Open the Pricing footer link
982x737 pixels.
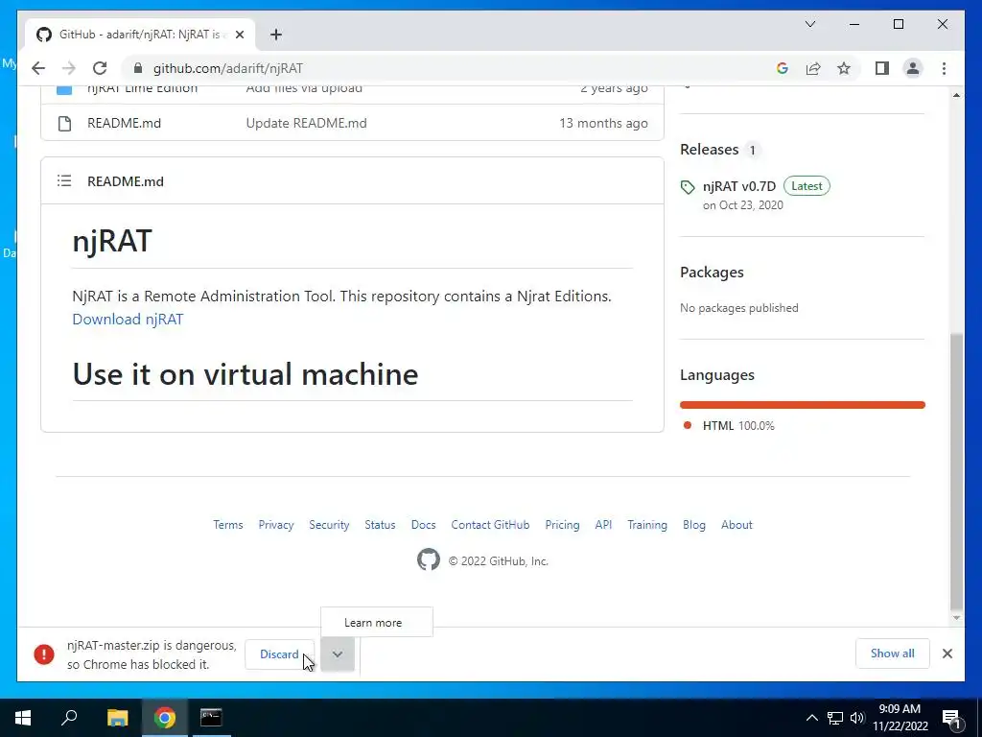pos(562,525)
